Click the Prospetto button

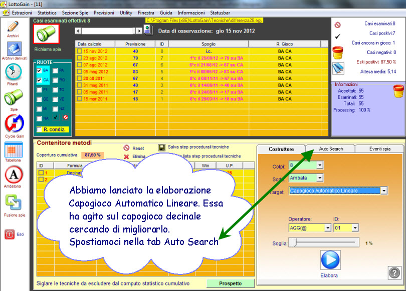(231, 283)
